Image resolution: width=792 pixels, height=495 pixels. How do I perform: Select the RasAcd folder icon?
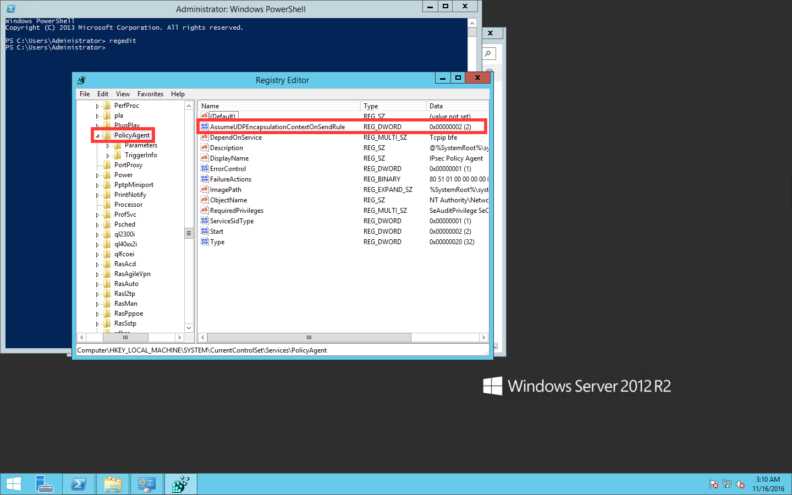107,264
